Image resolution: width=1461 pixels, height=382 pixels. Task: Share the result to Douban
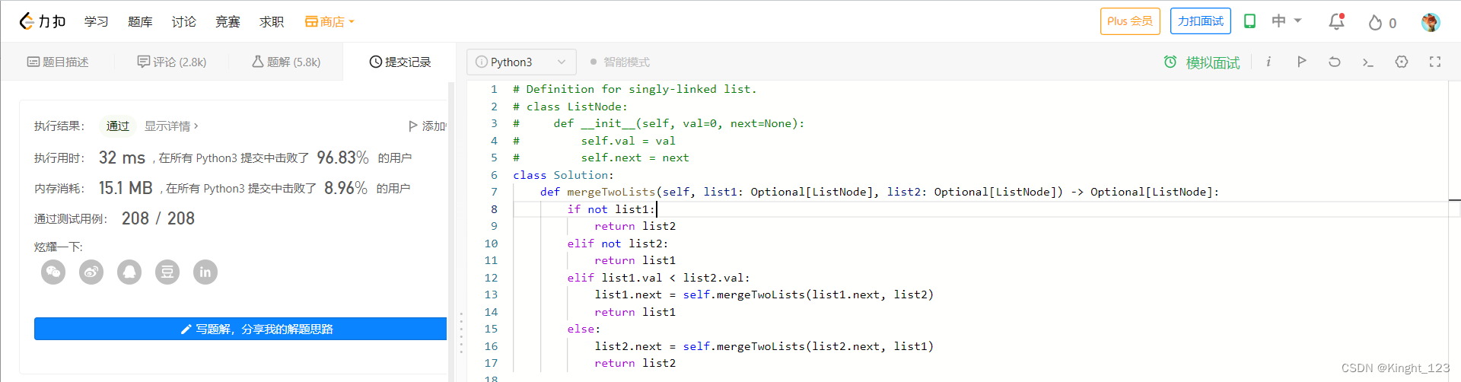click(167, 272)
